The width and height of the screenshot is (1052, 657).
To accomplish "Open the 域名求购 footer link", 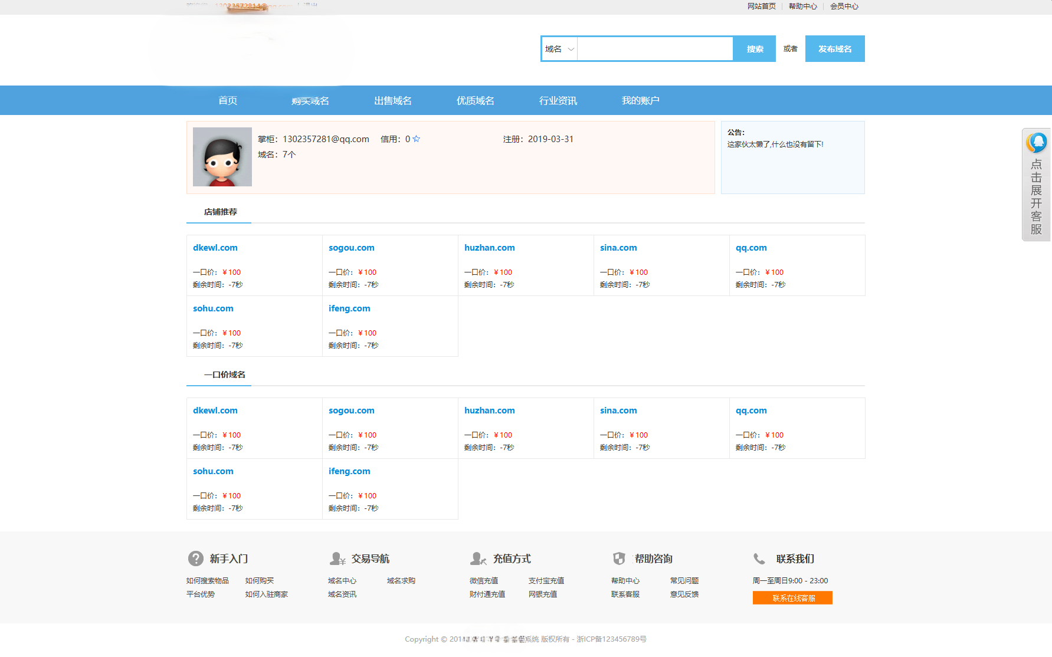I will click(401, 581).
